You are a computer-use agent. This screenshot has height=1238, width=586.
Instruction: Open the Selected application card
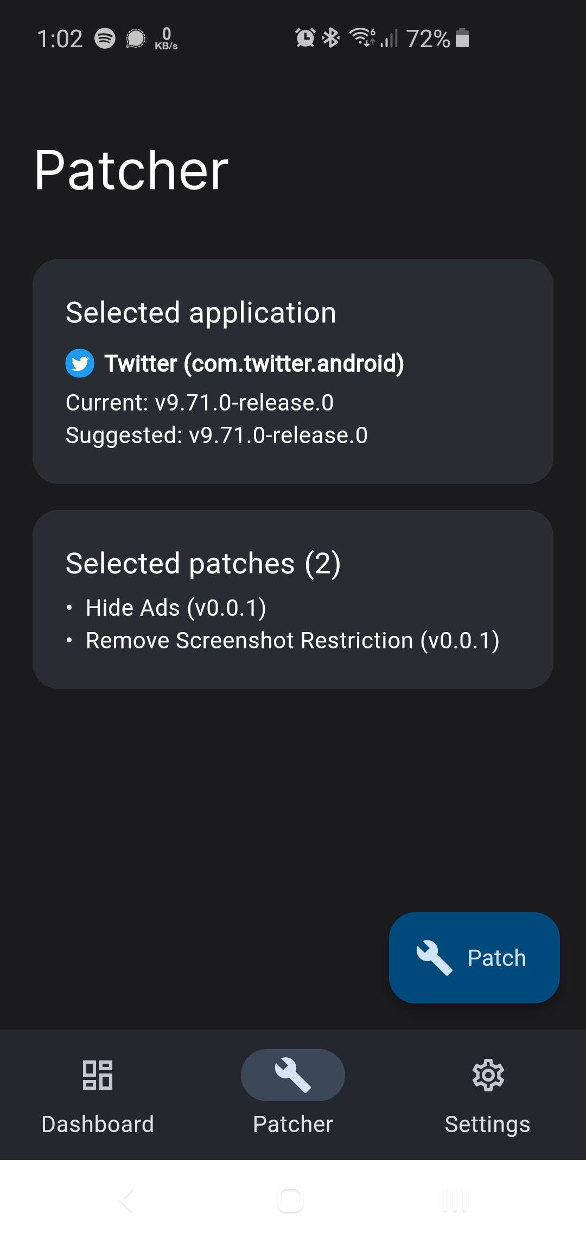click(293, 372)
